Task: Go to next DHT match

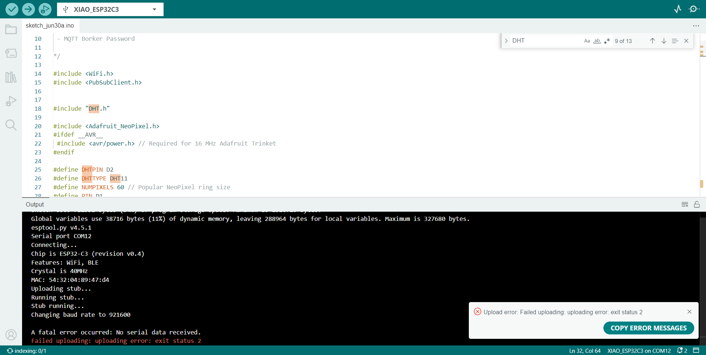Action: tap(664, 41)
